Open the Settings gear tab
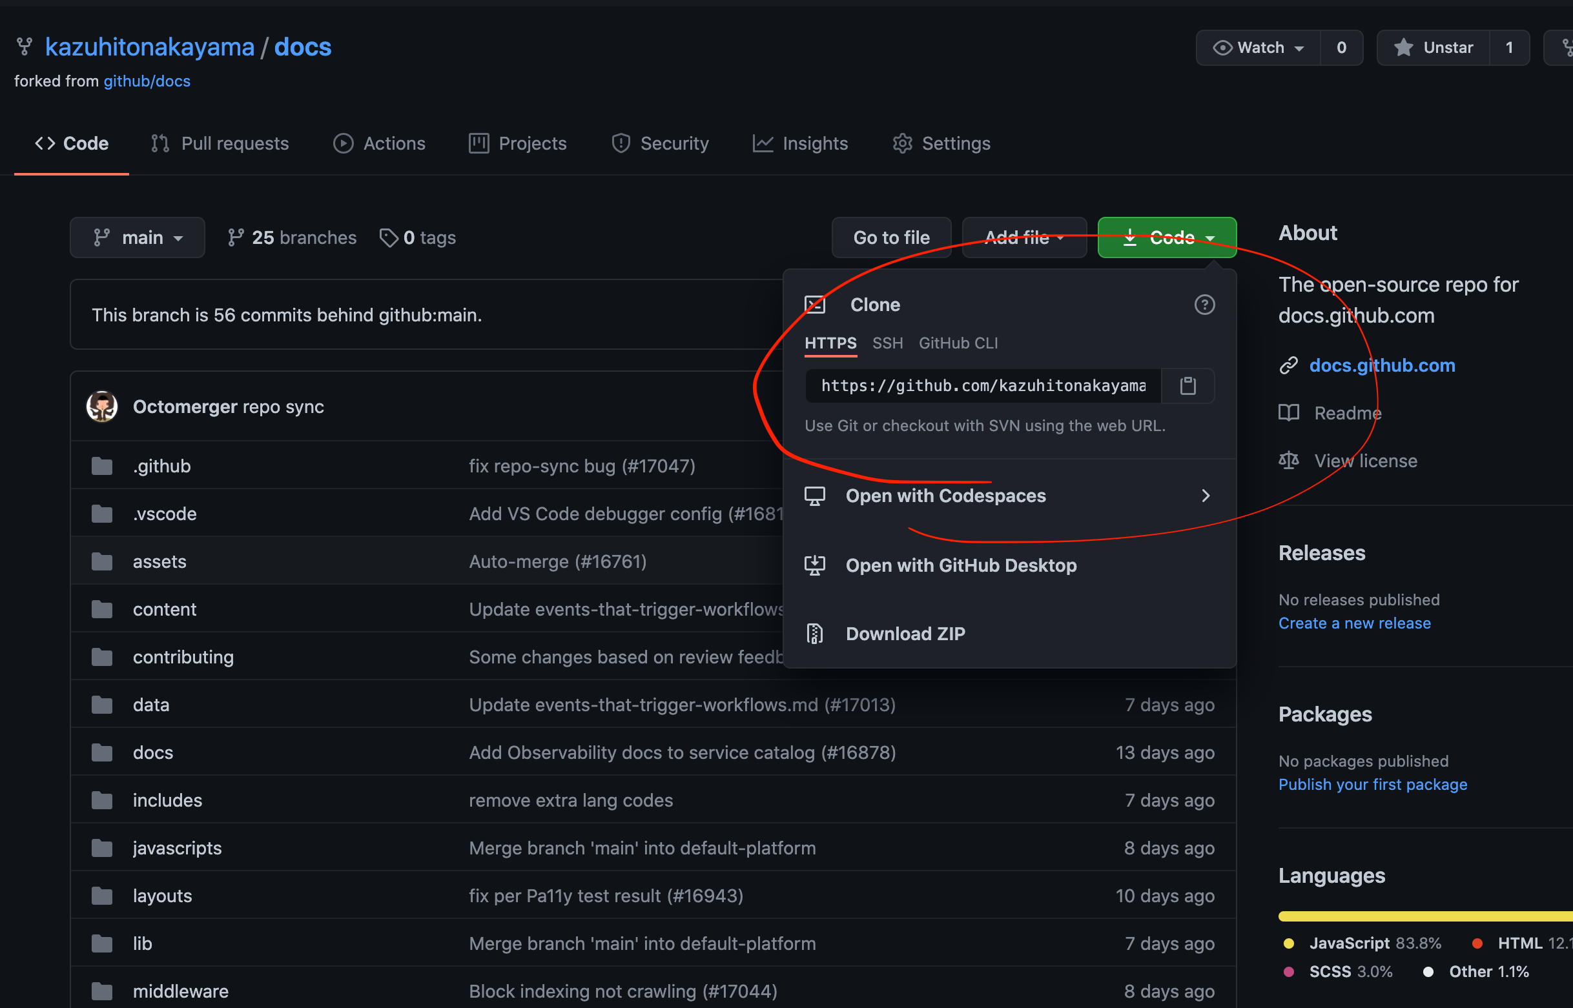 pos(941,143)
